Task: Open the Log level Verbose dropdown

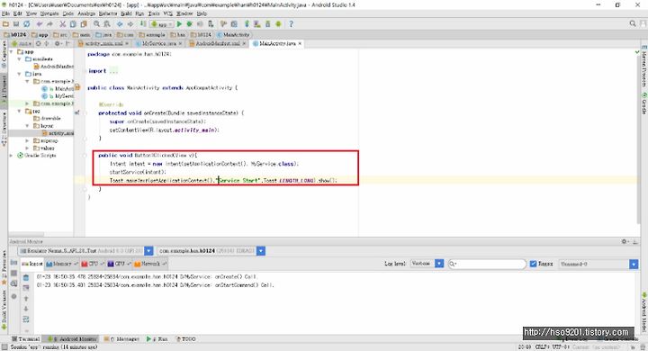Action: pyautogui.click(x=439, y=264)
